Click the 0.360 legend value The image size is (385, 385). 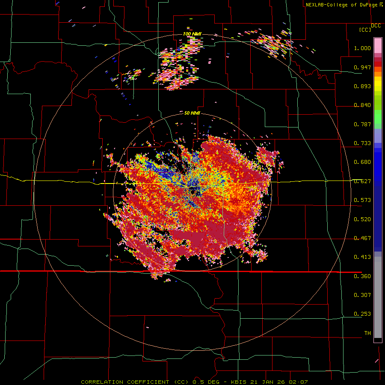362,276
